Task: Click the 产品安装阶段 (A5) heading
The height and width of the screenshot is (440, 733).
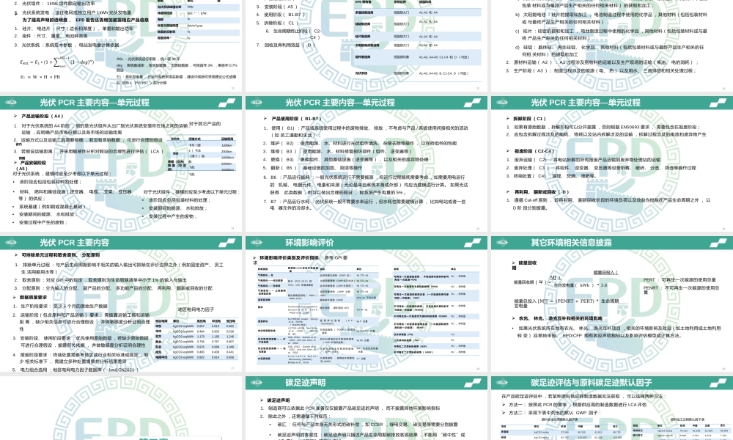Action: 31,166
